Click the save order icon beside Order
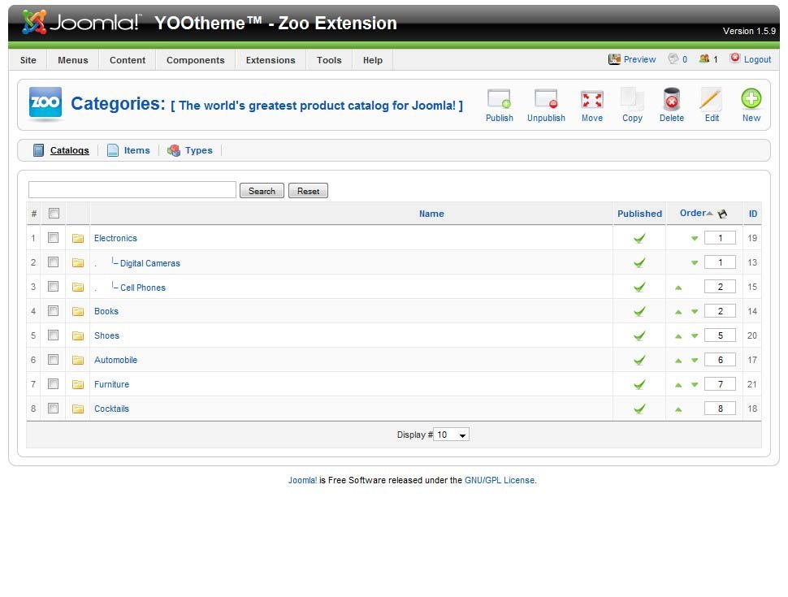788x597 pixels. (722, 214)
